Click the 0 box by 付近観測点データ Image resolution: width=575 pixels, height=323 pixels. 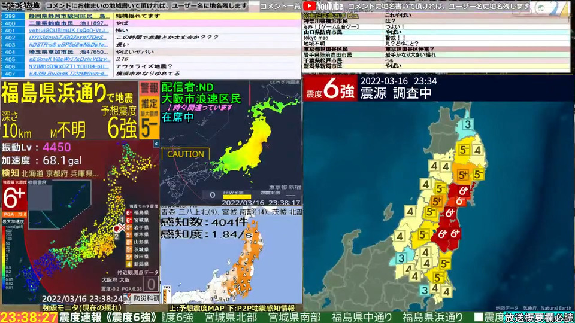coord(150,284)
